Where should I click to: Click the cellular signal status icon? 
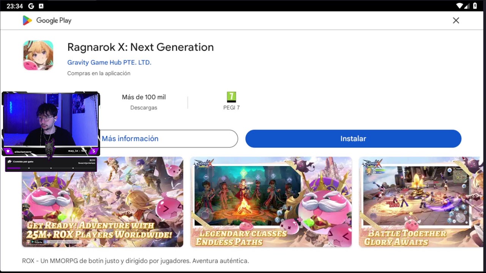[467, 6]
